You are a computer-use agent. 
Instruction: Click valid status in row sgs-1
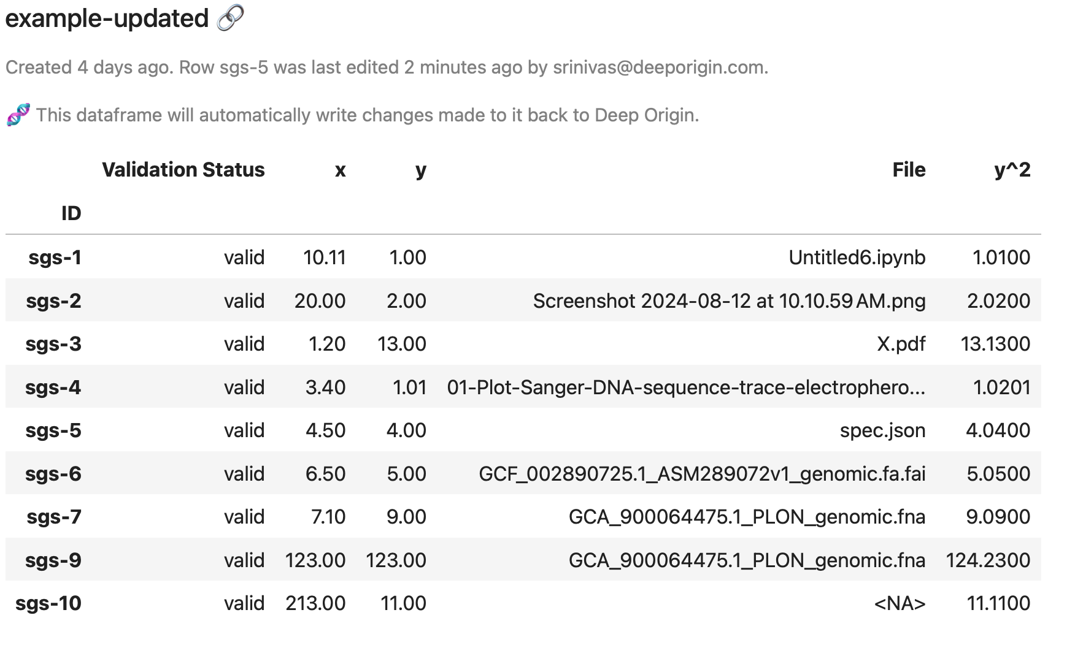pos(244,258)
